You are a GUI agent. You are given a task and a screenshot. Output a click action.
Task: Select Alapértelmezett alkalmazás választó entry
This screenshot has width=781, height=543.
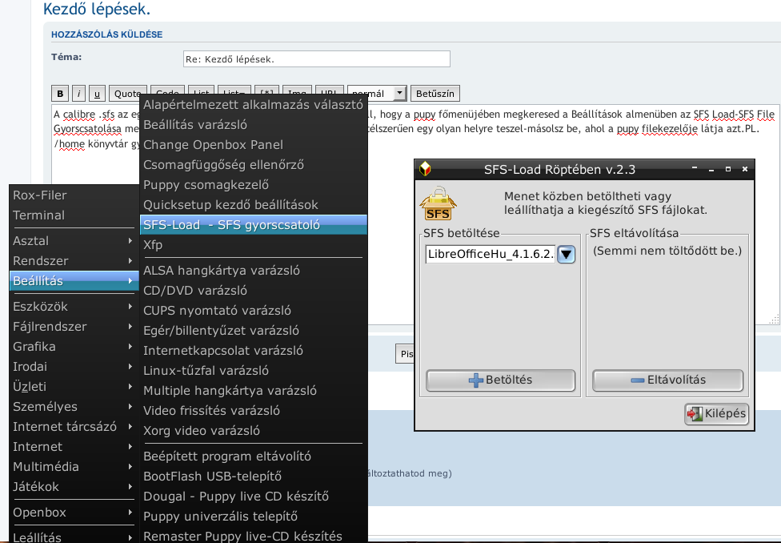(254, 105)
